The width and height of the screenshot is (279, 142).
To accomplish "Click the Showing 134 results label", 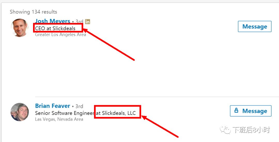I will pos(33,12).
